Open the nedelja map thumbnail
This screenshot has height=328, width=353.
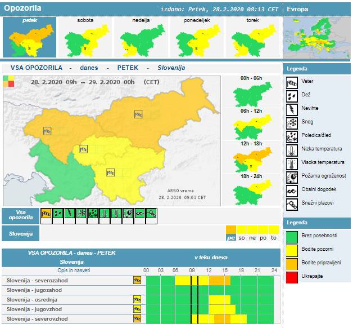(x=141, y=41)
